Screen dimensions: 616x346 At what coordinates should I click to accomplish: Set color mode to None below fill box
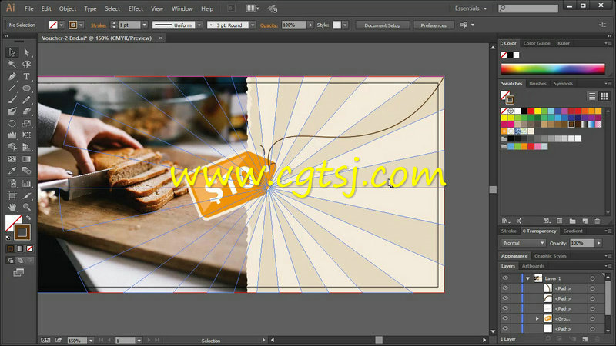tap(29, 248)
